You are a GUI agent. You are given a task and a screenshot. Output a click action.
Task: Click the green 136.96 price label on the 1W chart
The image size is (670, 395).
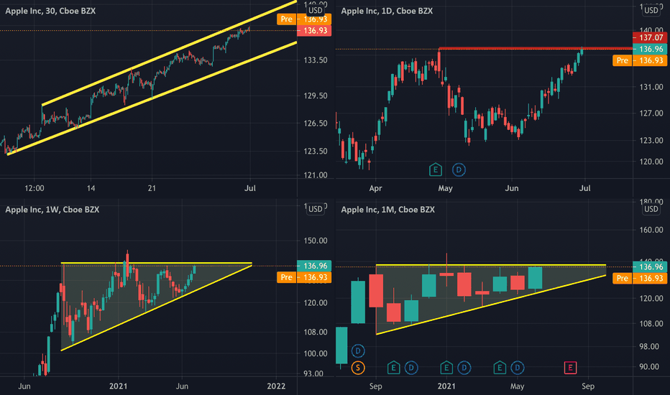[314, 266]
